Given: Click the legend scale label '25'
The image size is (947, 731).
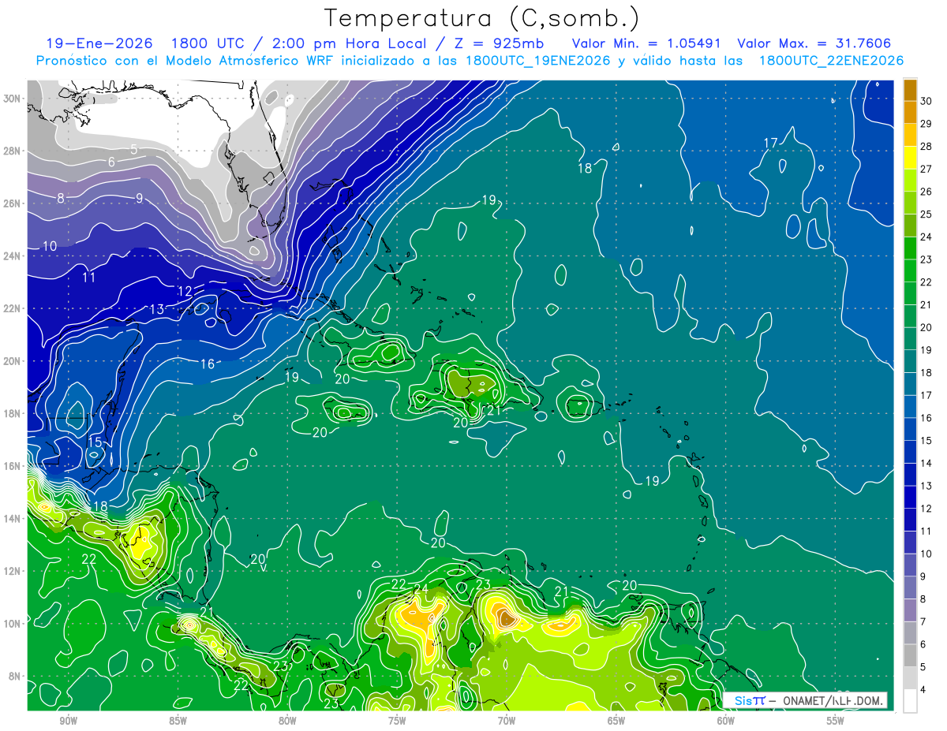Looking at the screenshot, I should click(926, 214).
